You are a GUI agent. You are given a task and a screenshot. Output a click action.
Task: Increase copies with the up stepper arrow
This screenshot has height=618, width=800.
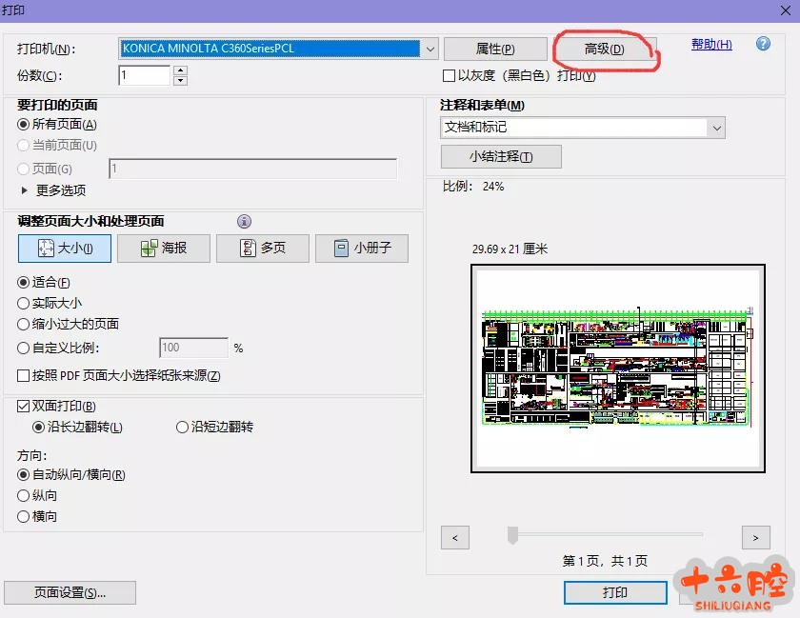point(181,70)
